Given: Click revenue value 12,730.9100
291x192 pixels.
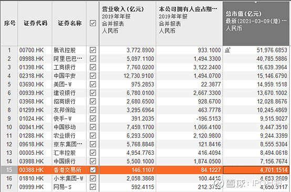Looking at the screenshot, I should point(139,76).
